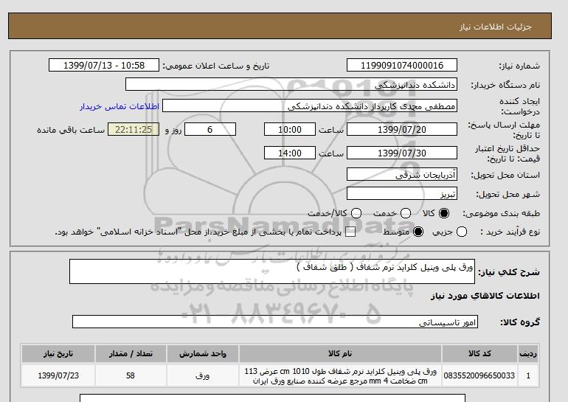Click the general need description text box
Image resolution: width=568 pixels, height=402 pixels.
(272, 271)
